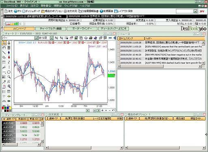
Task: Click chart scroll-right arrow button
Action: coord(99,111)
